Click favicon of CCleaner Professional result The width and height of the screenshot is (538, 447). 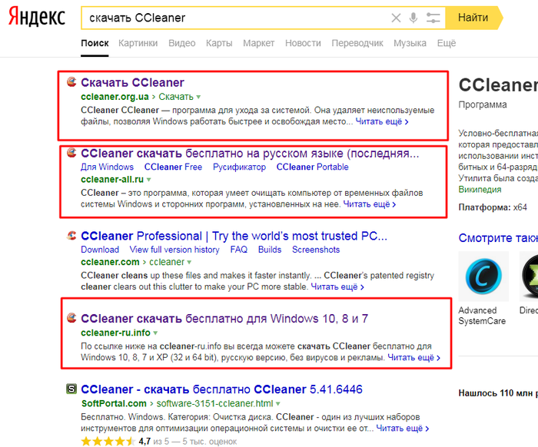(x=71, y=236)
